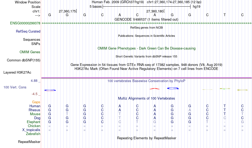Screen dimensions: 252x148
Task: Click the chr1:27,360,174-27,360,185 (12 bp) position text
Action: (x=174, y=2)
